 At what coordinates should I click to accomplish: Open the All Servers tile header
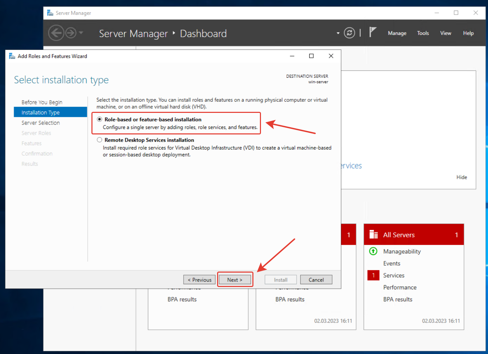[x=414, y=235]
